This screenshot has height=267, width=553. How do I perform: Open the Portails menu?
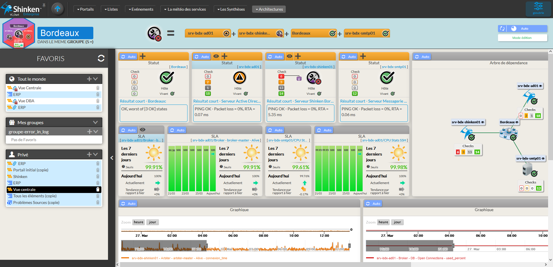click(x=85, y=9)
